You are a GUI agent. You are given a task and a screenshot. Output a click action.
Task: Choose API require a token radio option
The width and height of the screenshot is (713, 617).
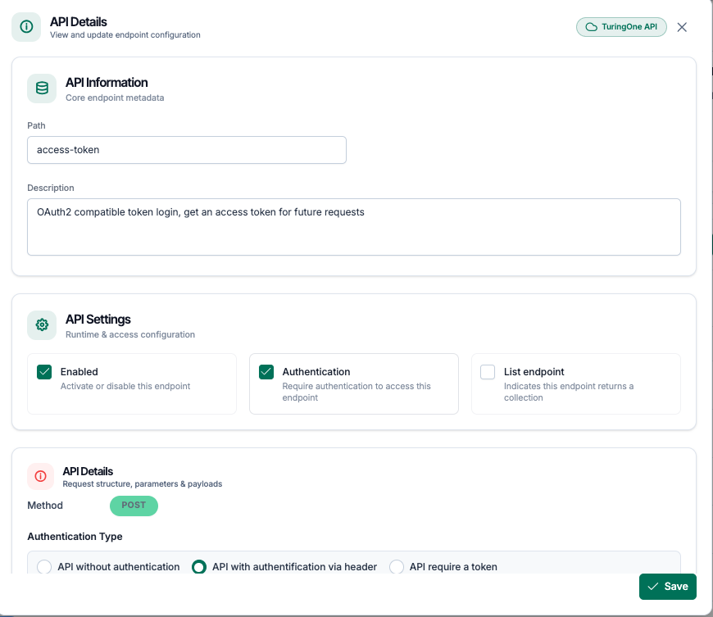click(x=397, y=567)
